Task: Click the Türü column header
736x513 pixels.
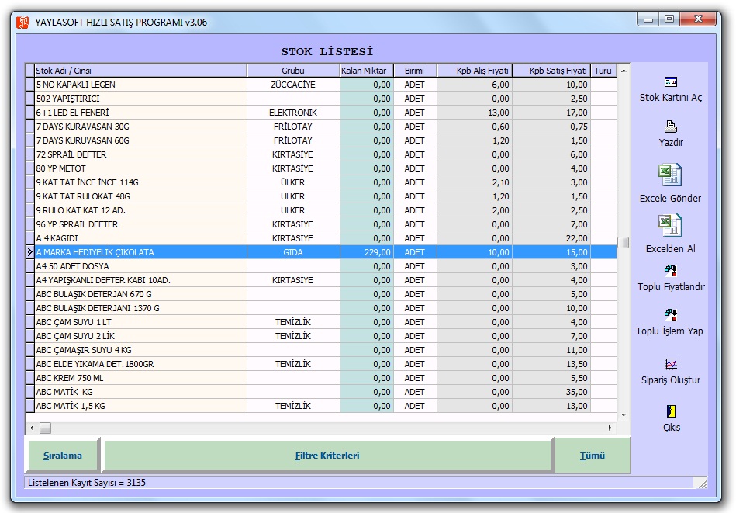Action: click(603, 71)
